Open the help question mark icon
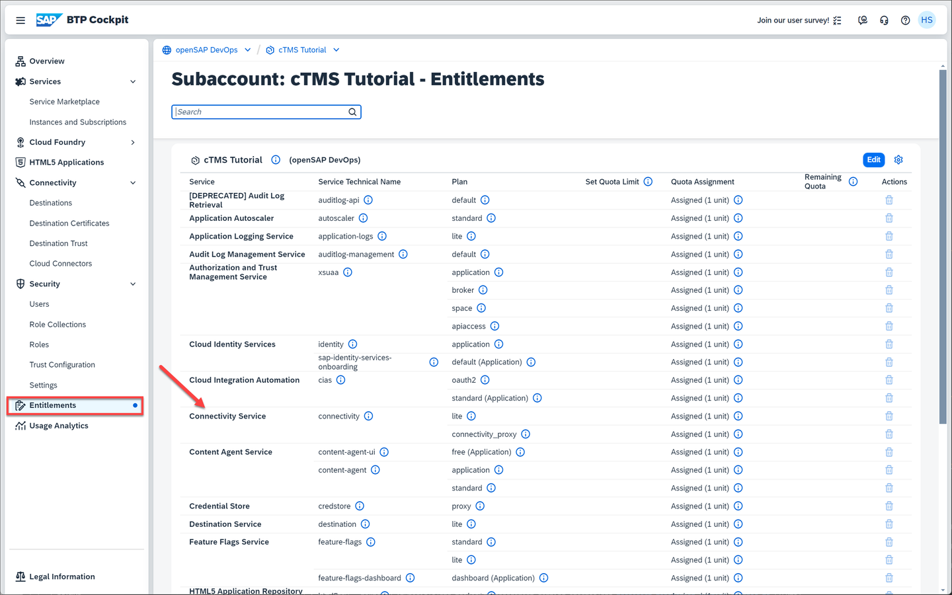The width and height of the screenshot is (952, 595). tap(905, 20)
